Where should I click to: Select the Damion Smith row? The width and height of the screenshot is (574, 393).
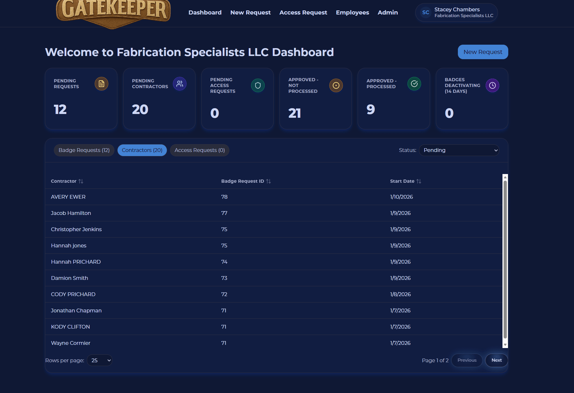point(274,278)
